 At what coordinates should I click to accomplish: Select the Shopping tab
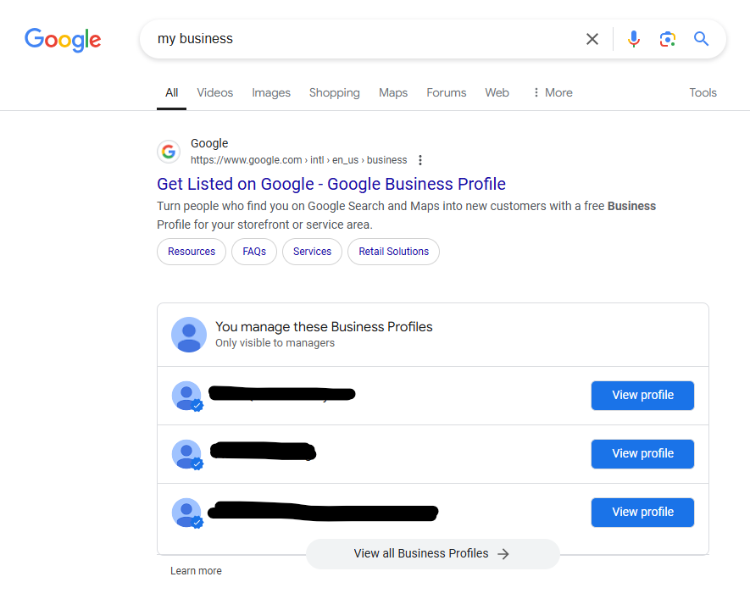(x=334, y=93)
